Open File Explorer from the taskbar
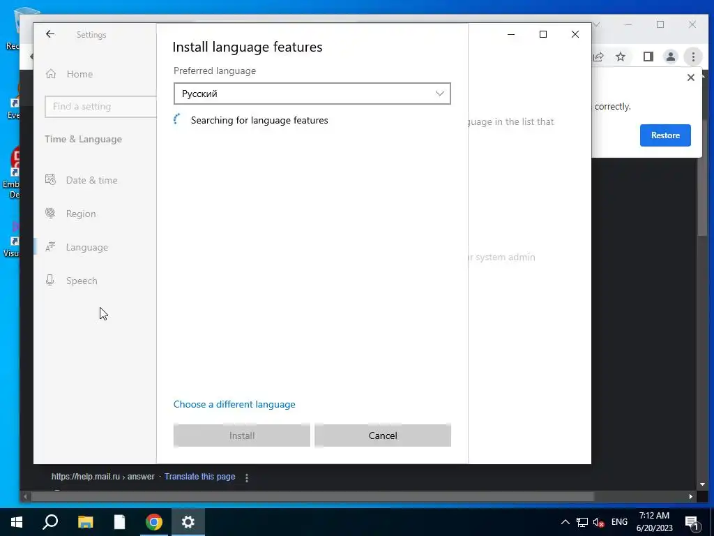The image size is (714, 536). 85,522
